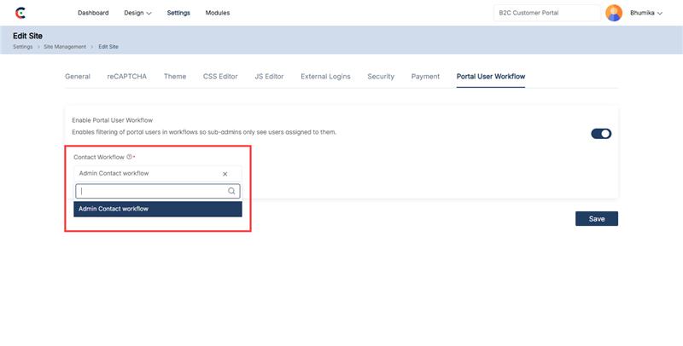This screenshot has height=346, width=683.
Task: Switch to the General tab
Action: click(x=78, y=77)
